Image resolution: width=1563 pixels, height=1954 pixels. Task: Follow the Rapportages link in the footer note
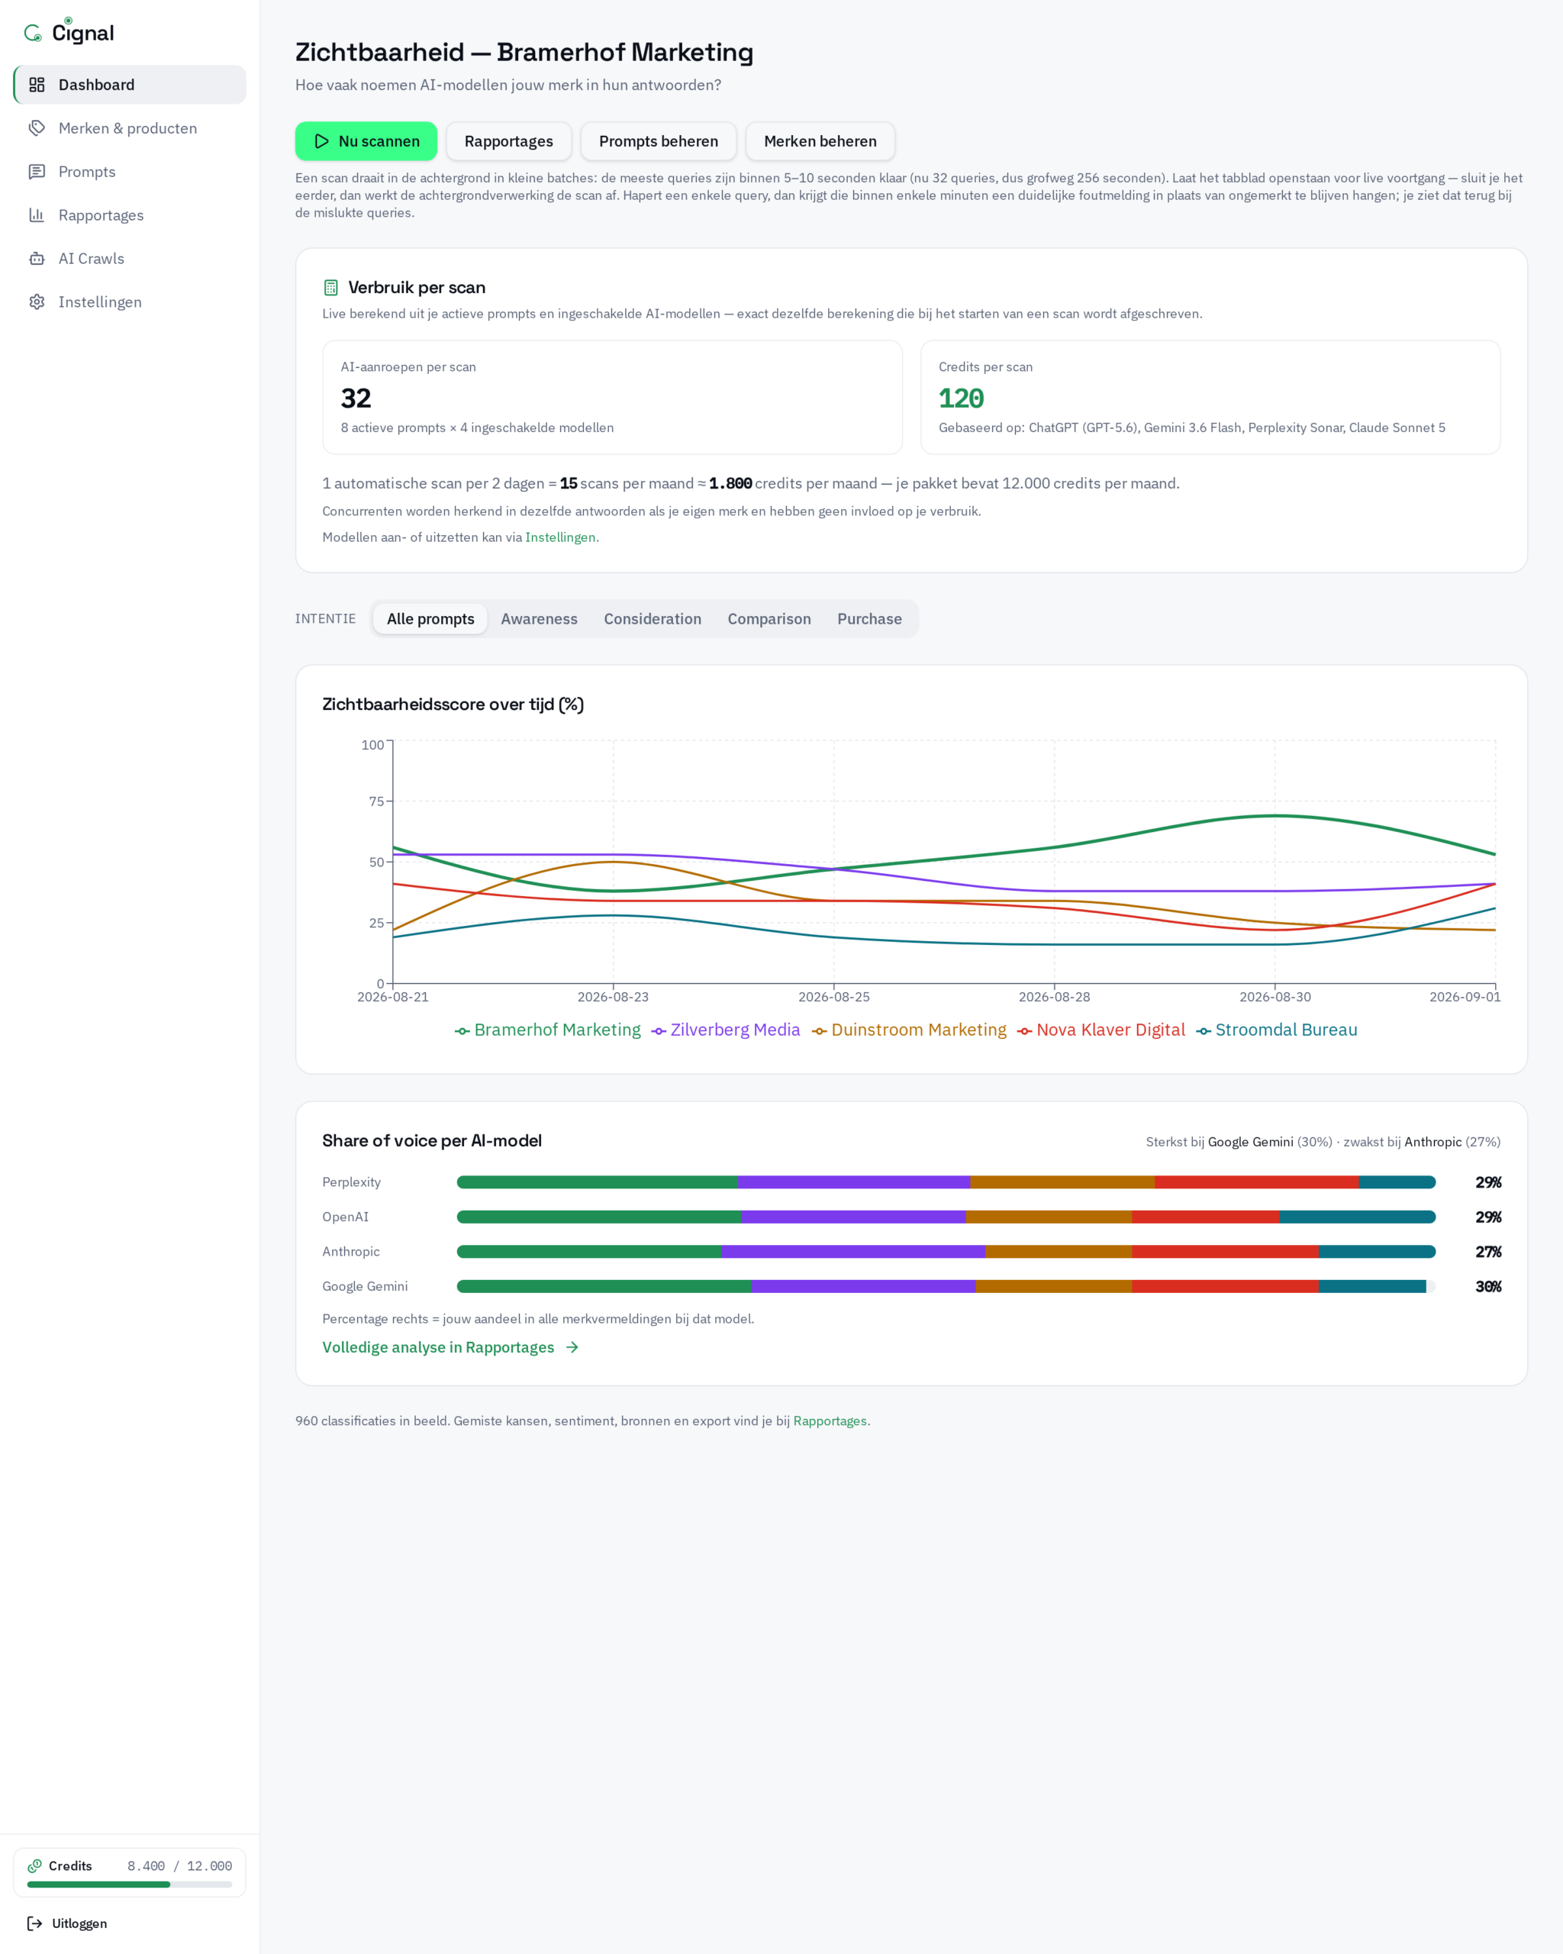830,1421
